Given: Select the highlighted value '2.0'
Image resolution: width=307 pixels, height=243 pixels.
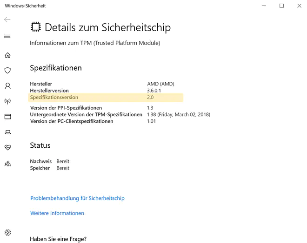Looking at the screenshot, I should coord(150,98).
